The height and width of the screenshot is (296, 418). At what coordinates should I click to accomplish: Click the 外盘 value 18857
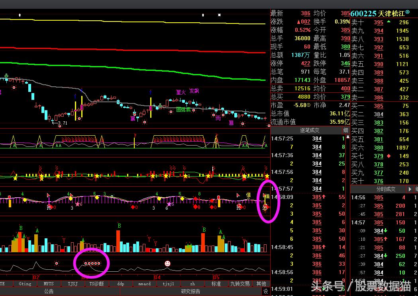pyautogui.click(x=342, y=80)
